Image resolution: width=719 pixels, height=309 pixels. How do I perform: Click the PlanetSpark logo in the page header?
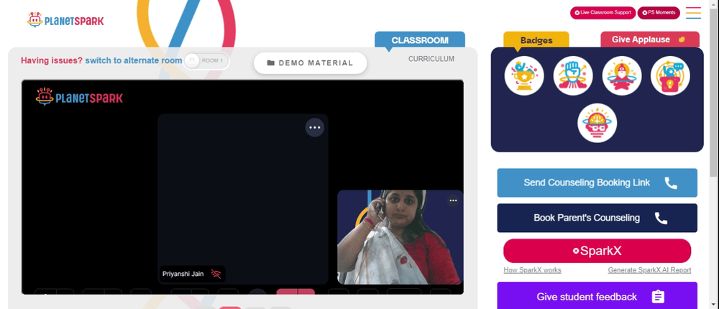tap(65, 20)
